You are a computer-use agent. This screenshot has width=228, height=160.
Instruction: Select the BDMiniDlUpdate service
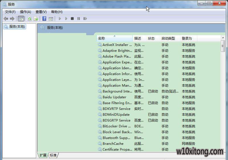(x=146, y=115)
